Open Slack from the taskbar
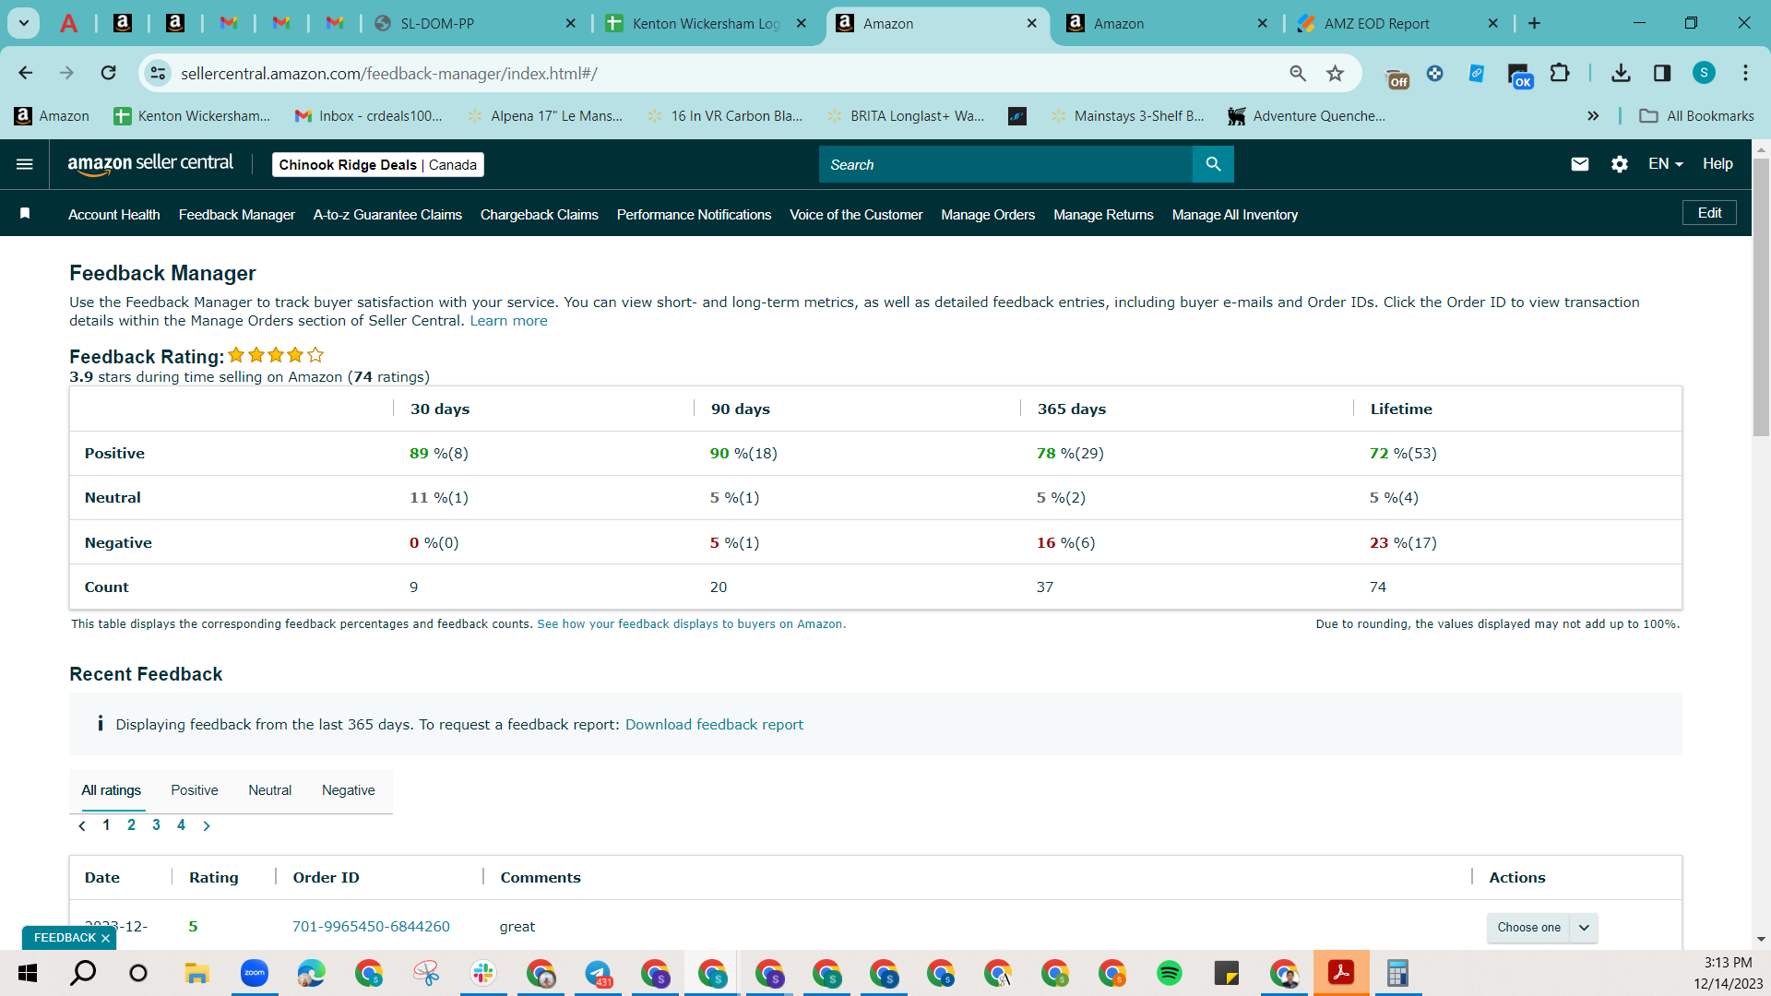 [483, 973]
